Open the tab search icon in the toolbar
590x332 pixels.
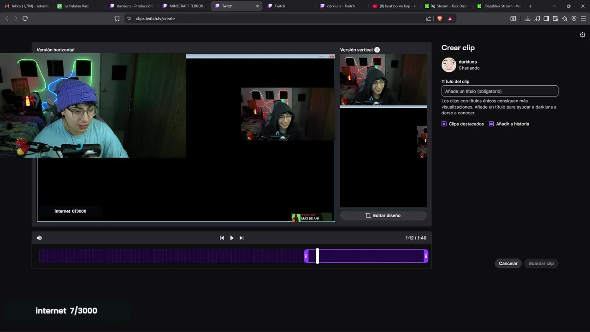click(x=513, y=18)
